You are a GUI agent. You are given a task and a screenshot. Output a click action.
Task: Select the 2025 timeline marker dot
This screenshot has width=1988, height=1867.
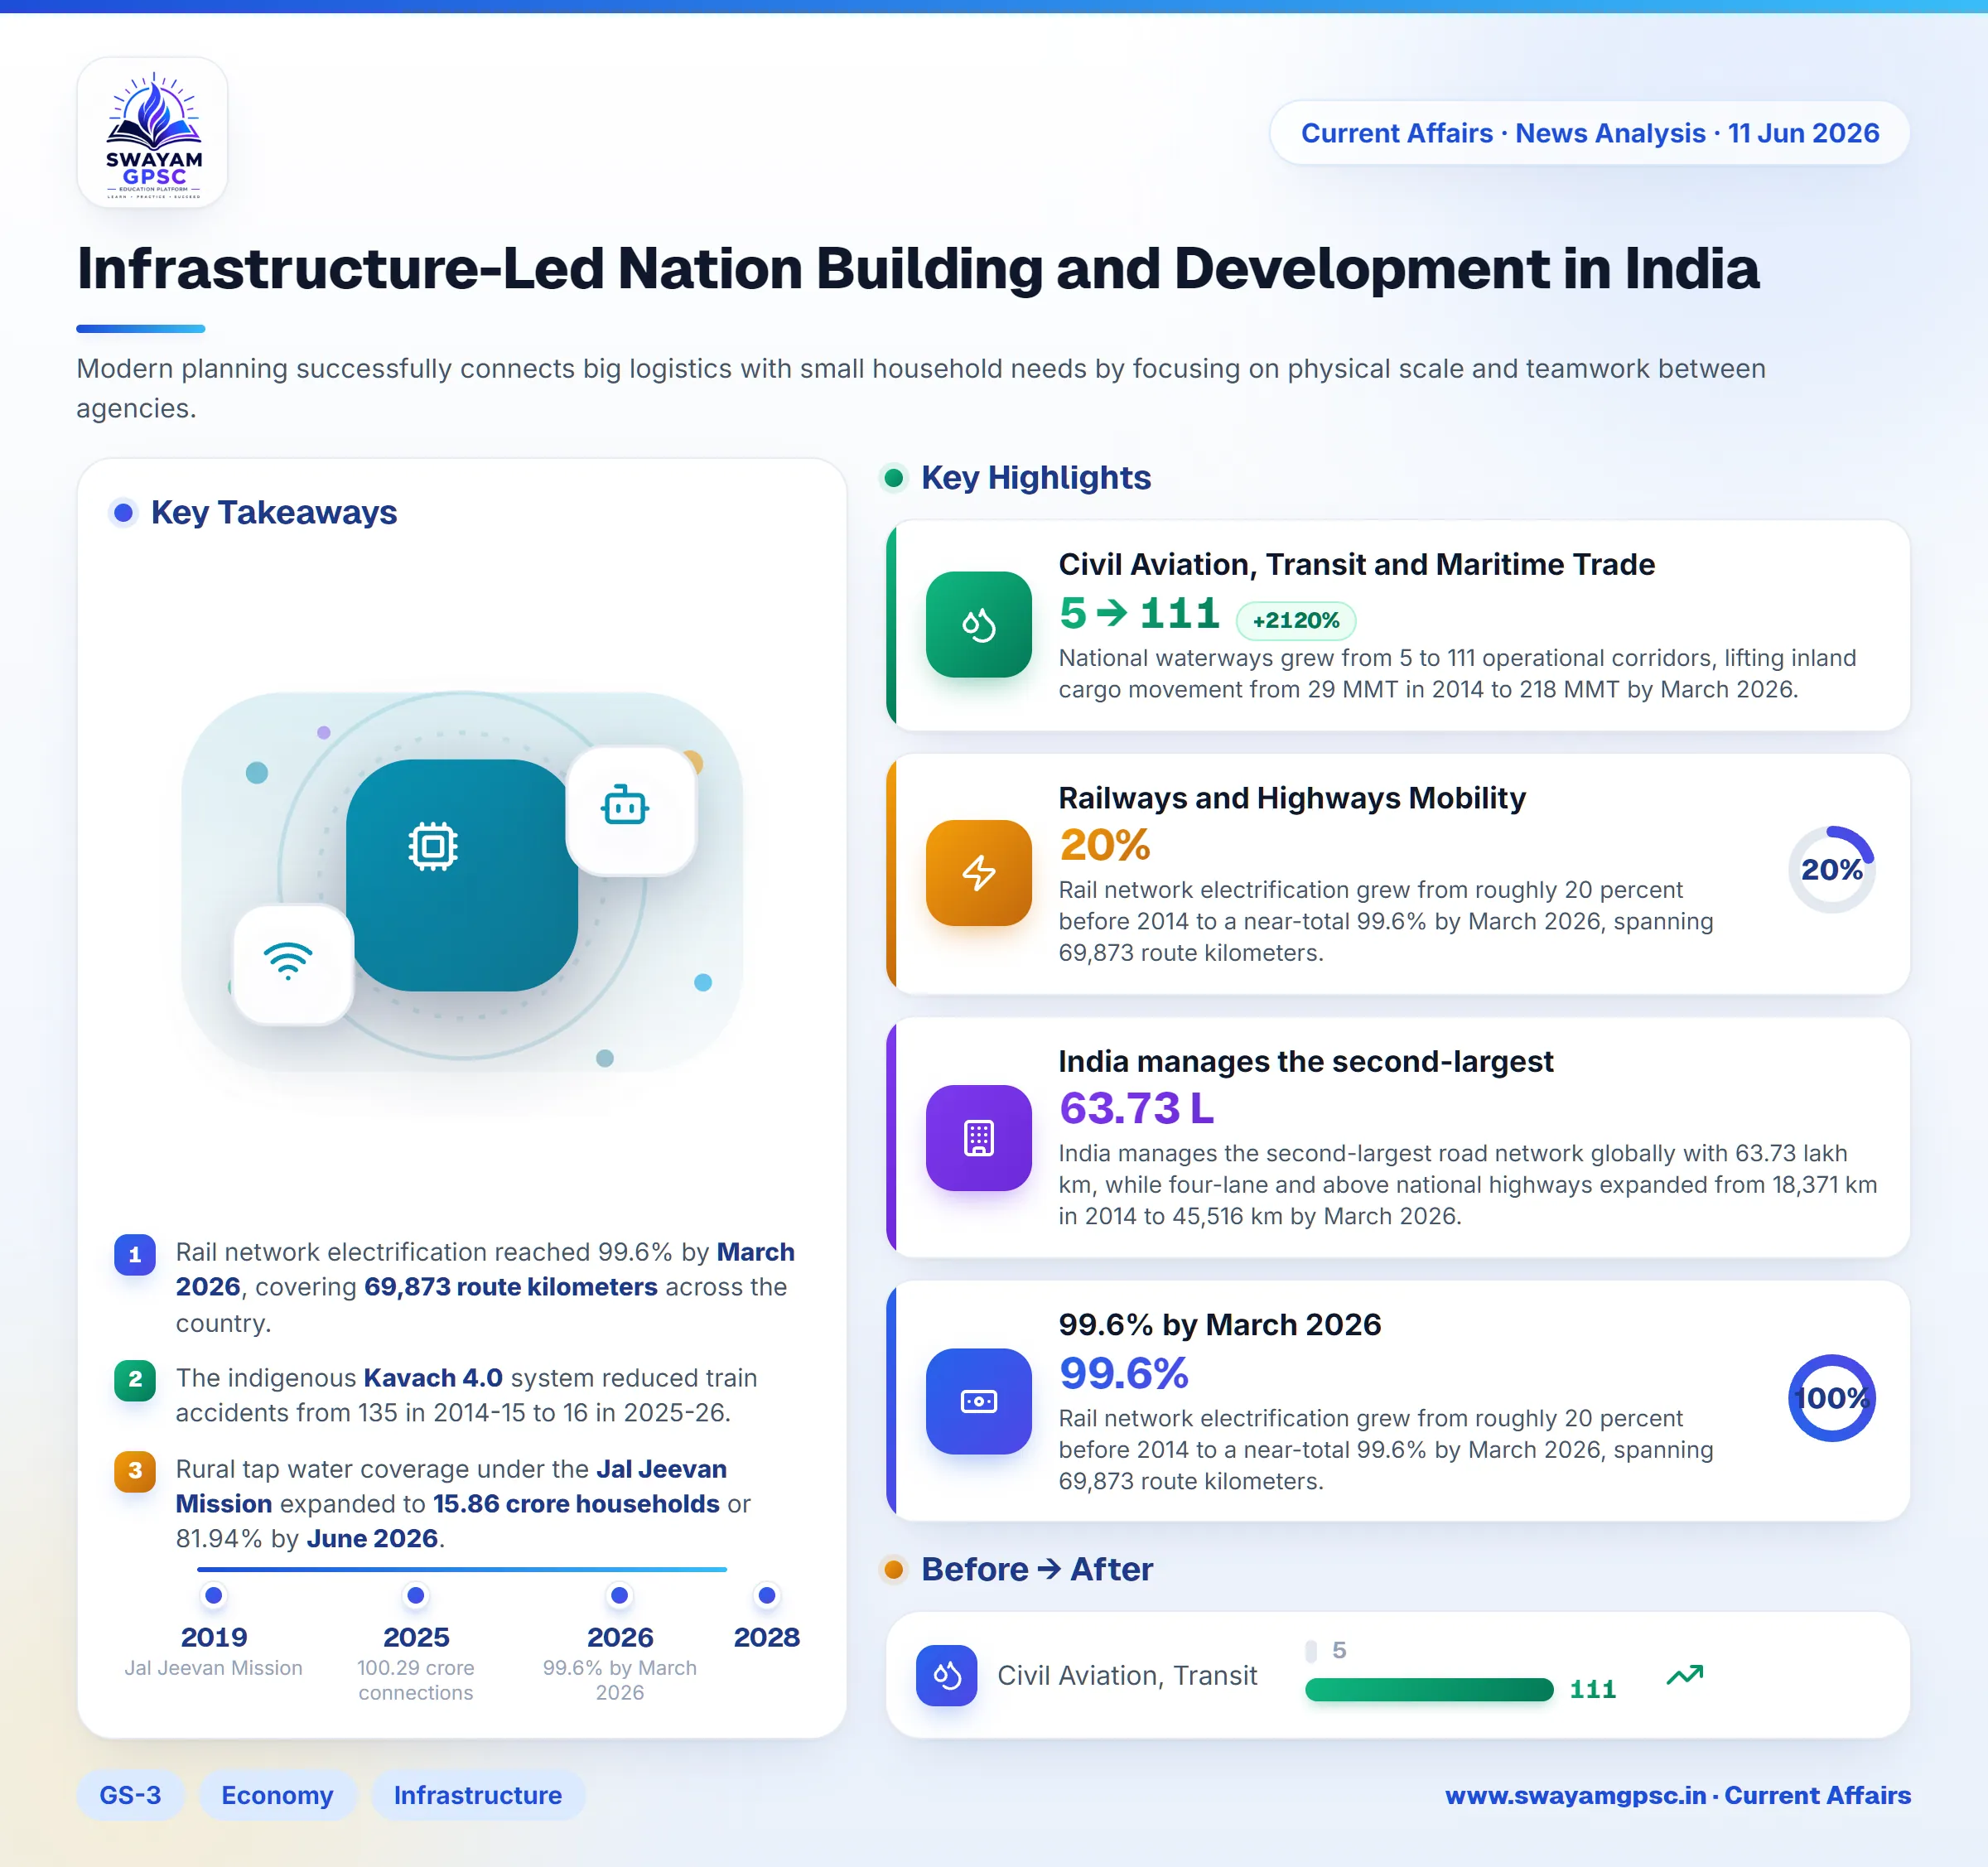click(x=416, y=1595)
